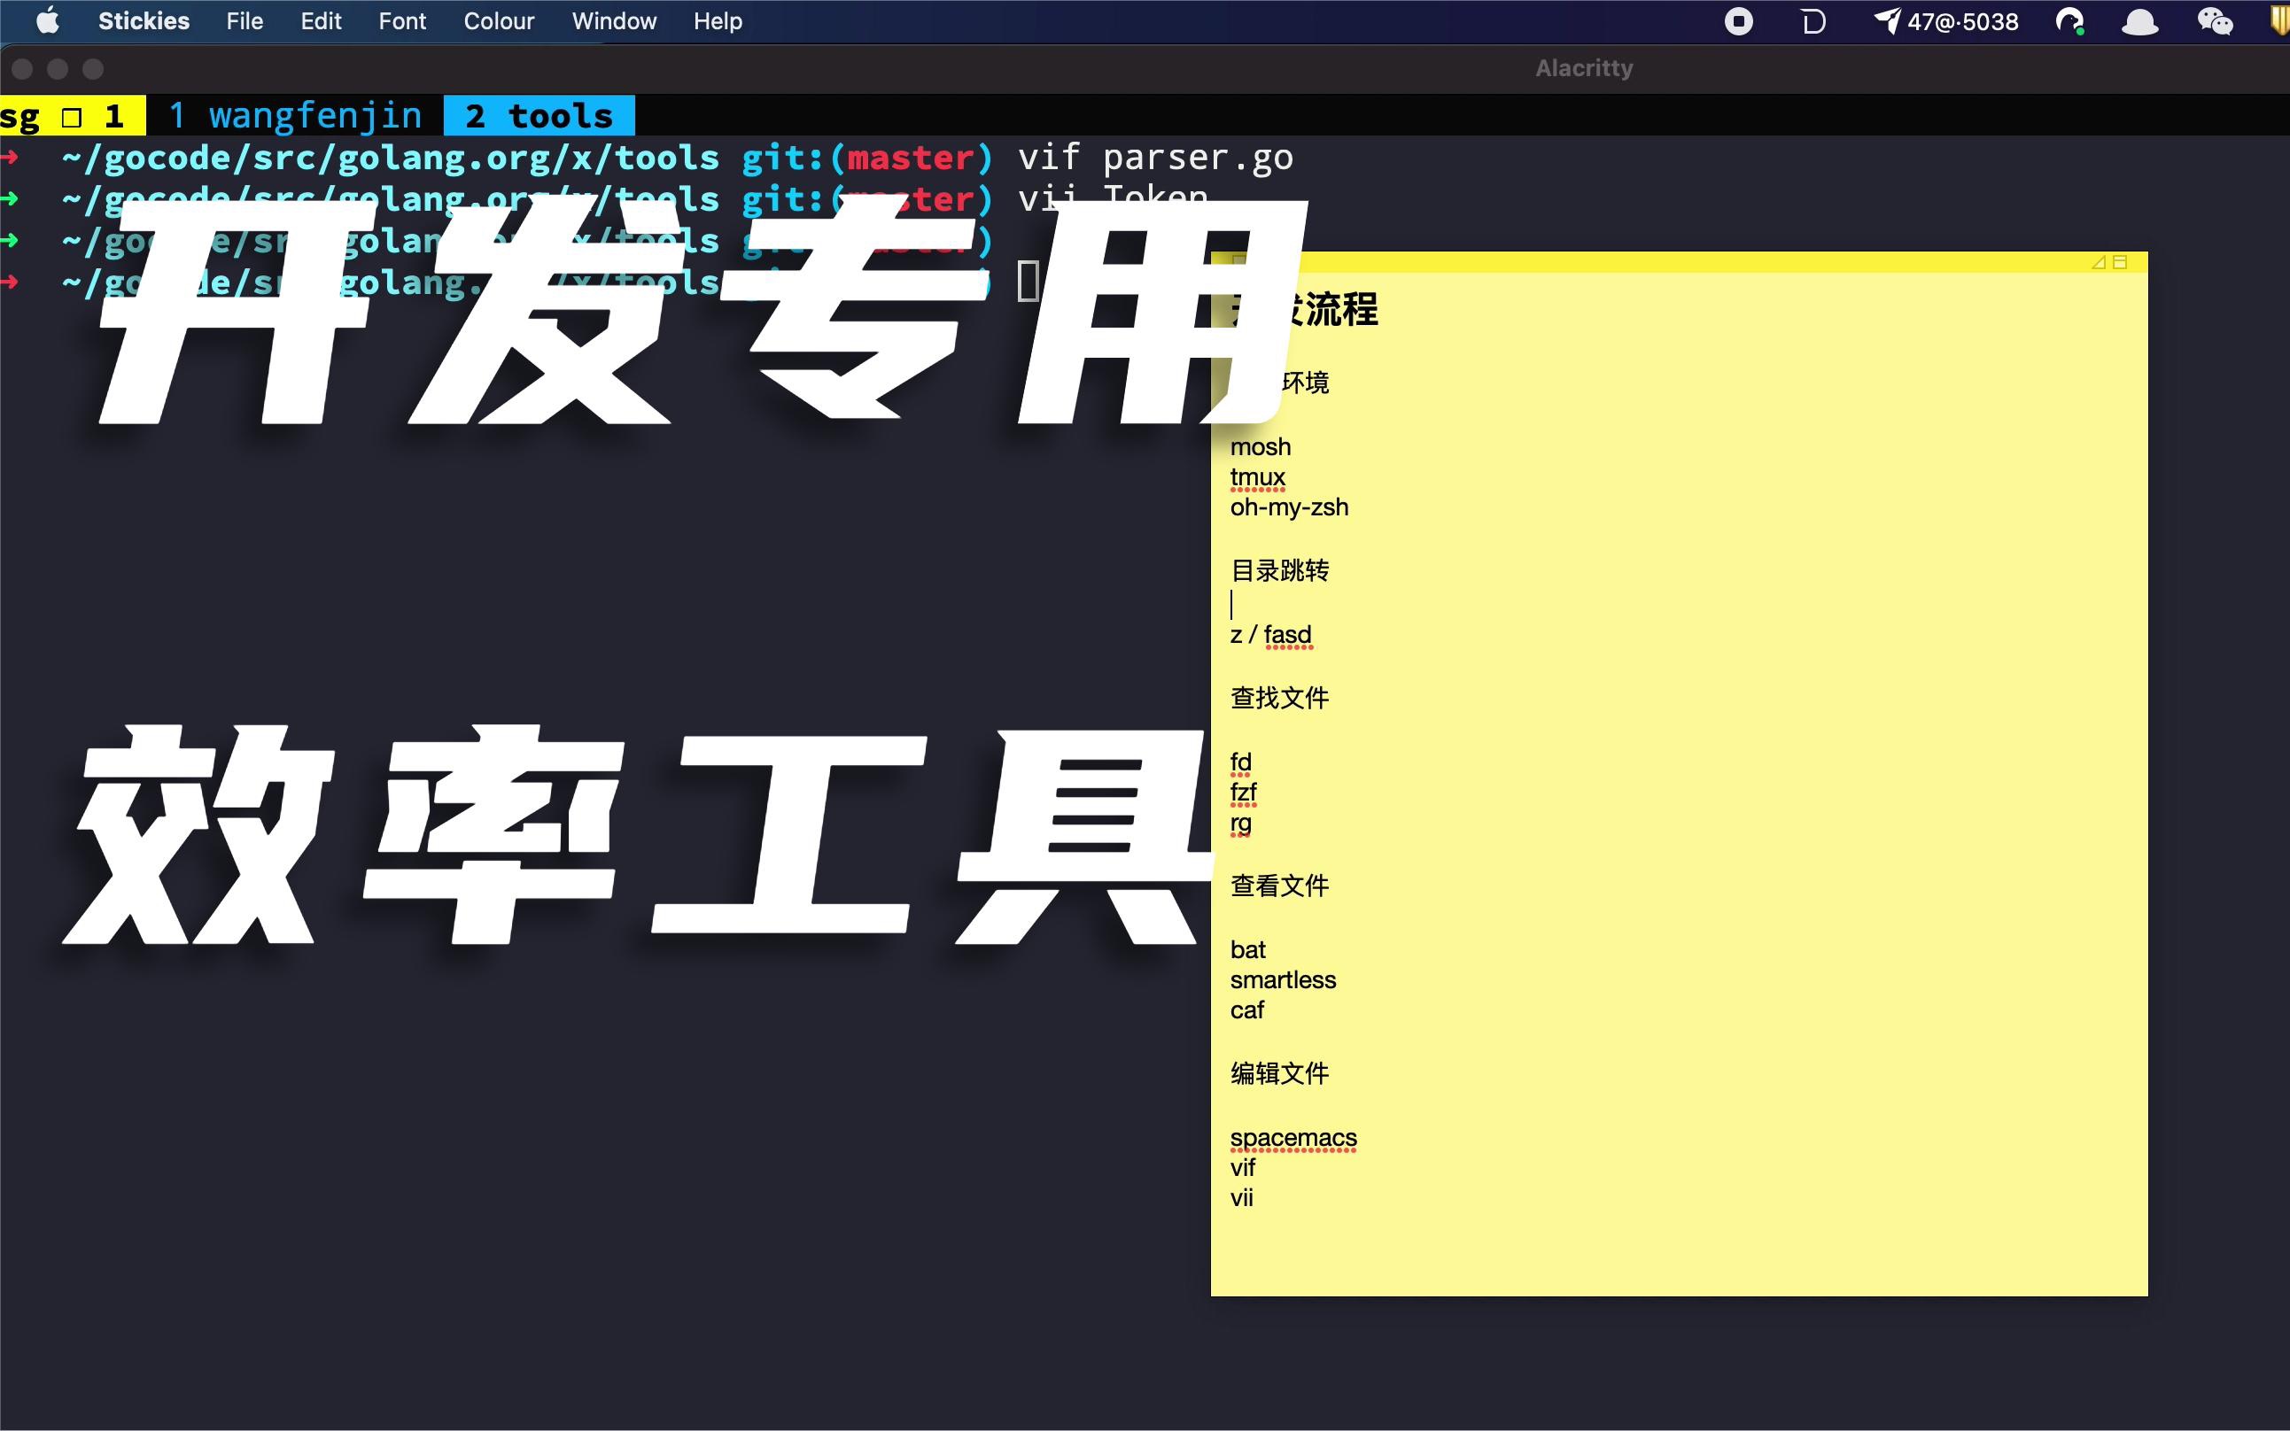Open the File menu
This screenshot has height=1431, width=2290.
click(245, 21)
